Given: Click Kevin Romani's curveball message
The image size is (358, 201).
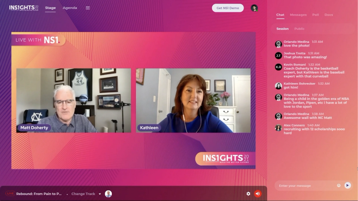Looking at the screenshot, I should point(314,72).
